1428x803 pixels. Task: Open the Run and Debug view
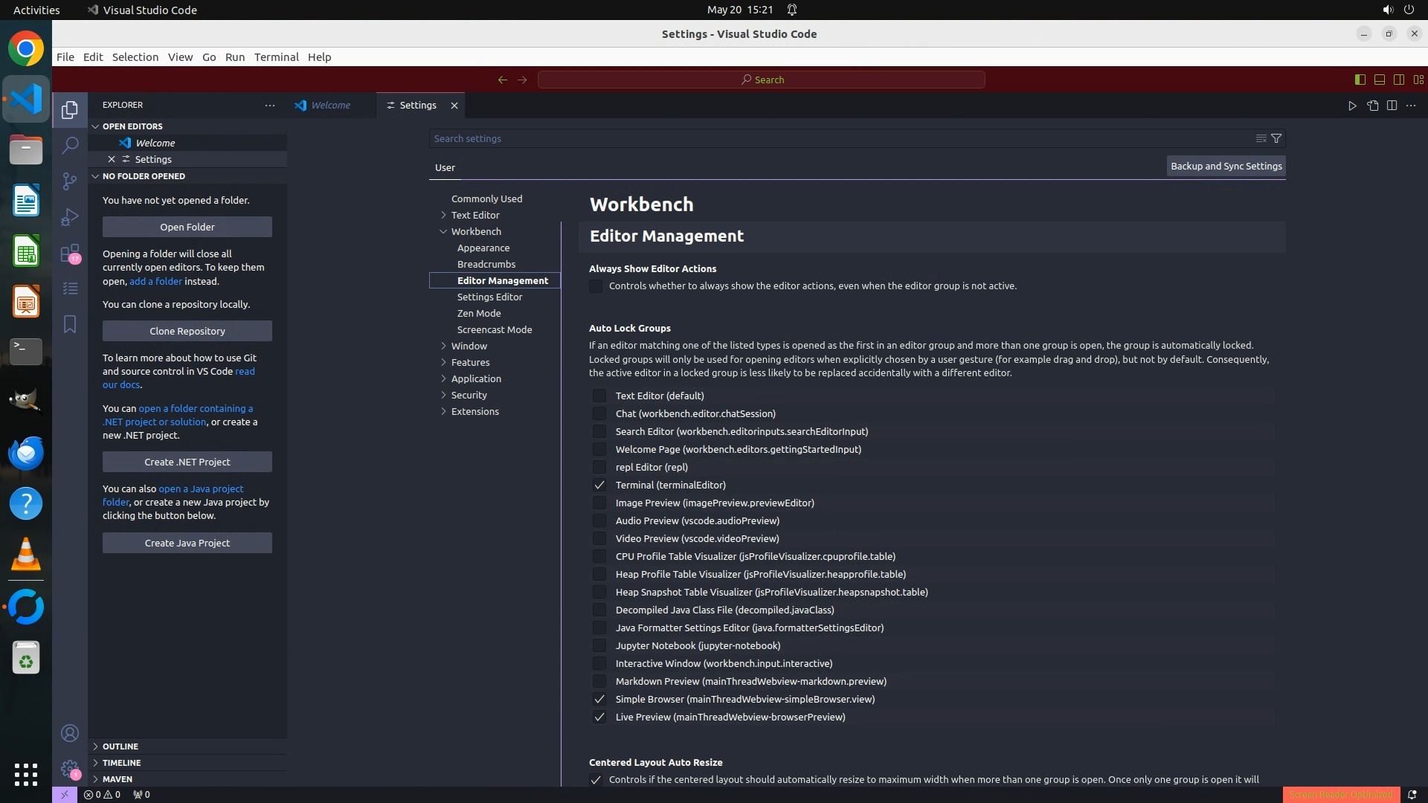click(70, 217)
